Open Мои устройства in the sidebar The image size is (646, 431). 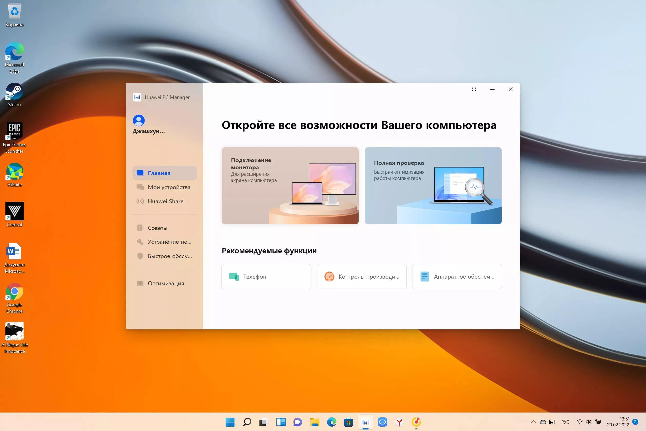165,187
